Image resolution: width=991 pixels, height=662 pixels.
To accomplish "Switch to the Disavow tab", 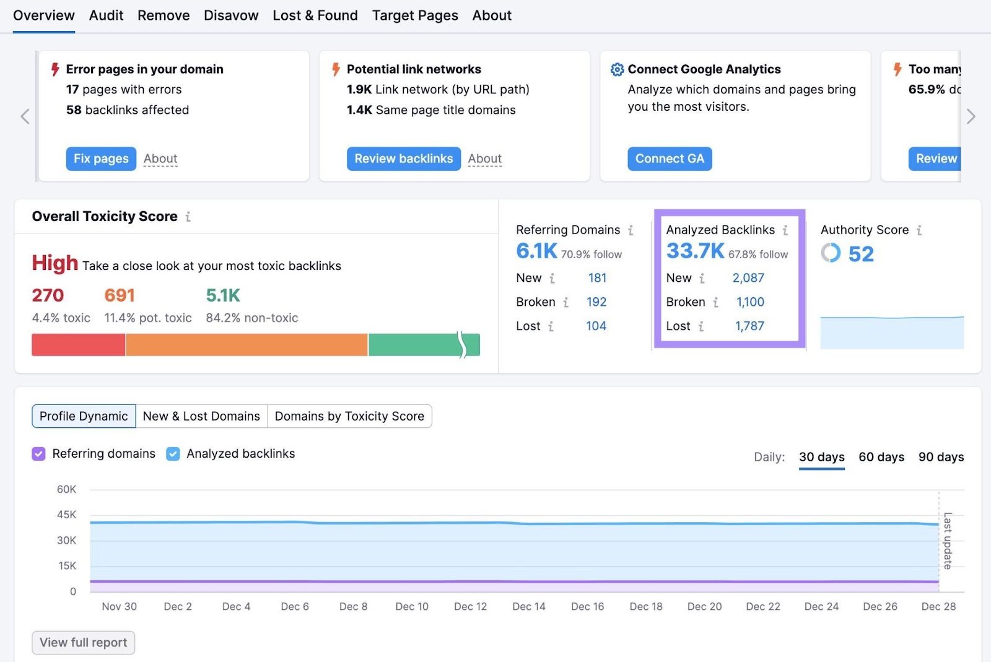I will (x=231, y=15).
